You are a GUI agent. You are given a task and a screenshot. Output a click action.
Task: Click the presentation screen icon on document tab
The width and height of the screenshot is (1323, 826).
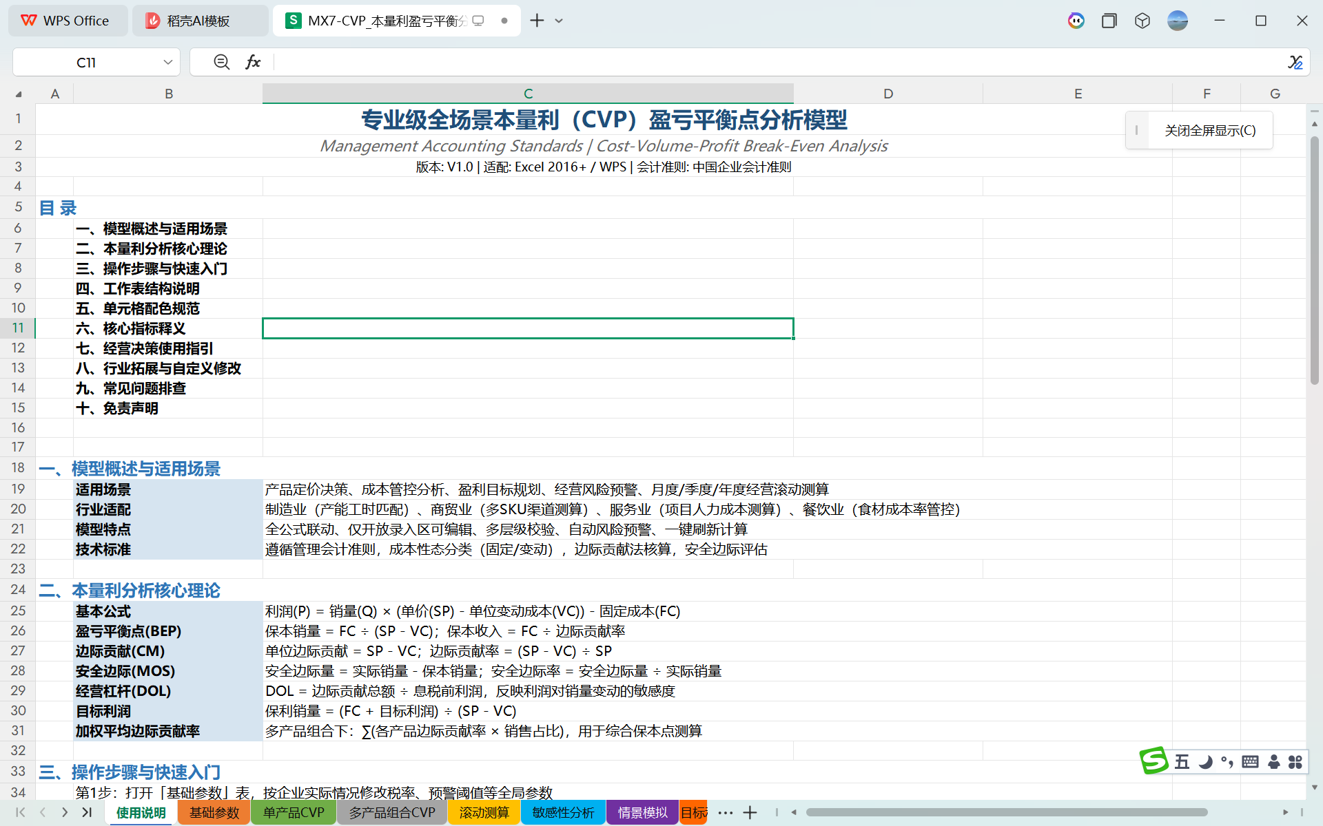(478, 21)
